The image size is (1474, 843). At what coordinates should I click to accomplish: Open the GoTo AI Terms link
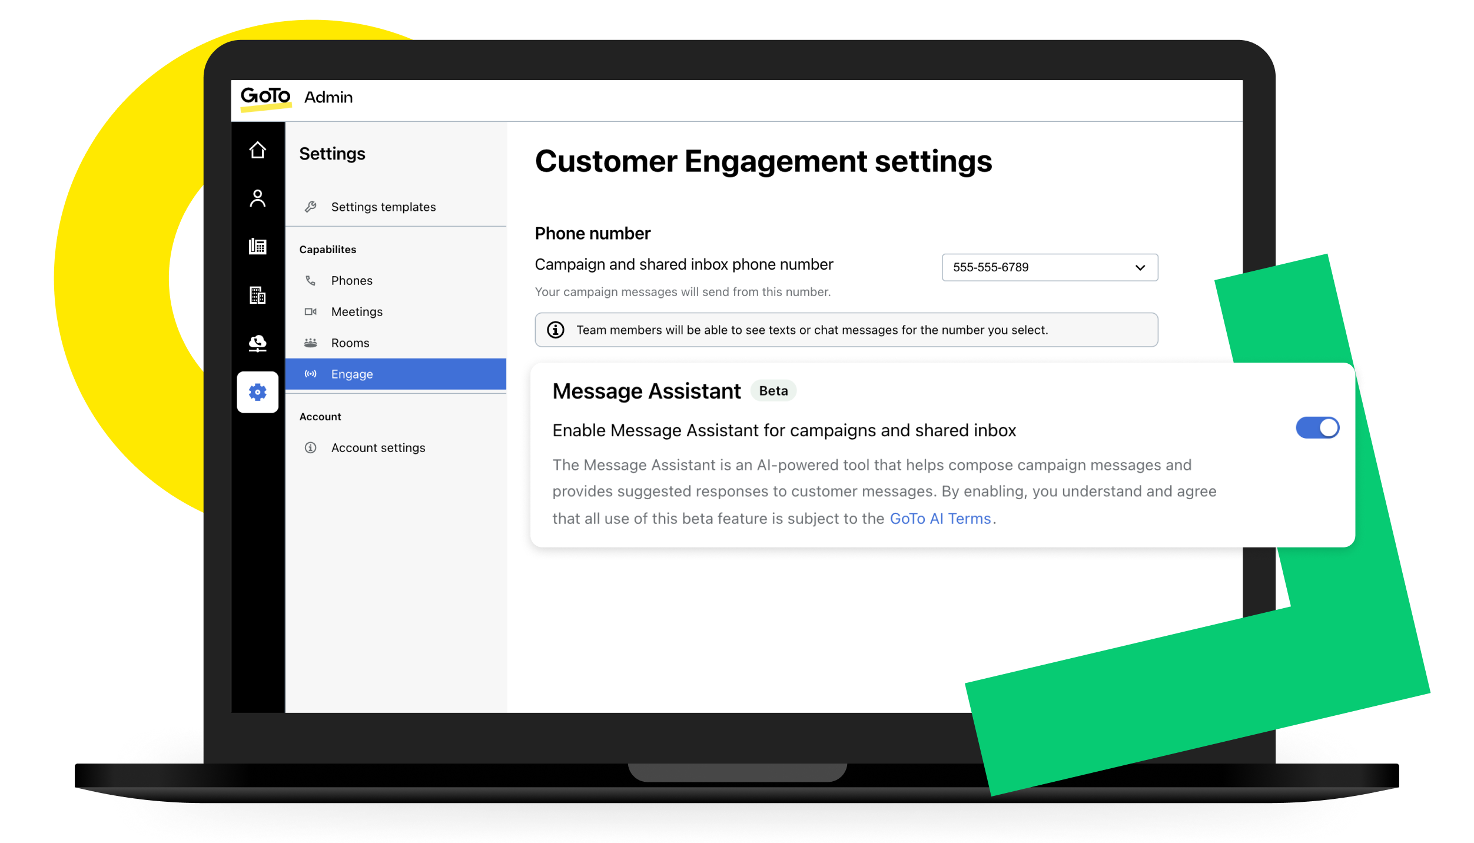pyautogui.click(x=940, y=519)
